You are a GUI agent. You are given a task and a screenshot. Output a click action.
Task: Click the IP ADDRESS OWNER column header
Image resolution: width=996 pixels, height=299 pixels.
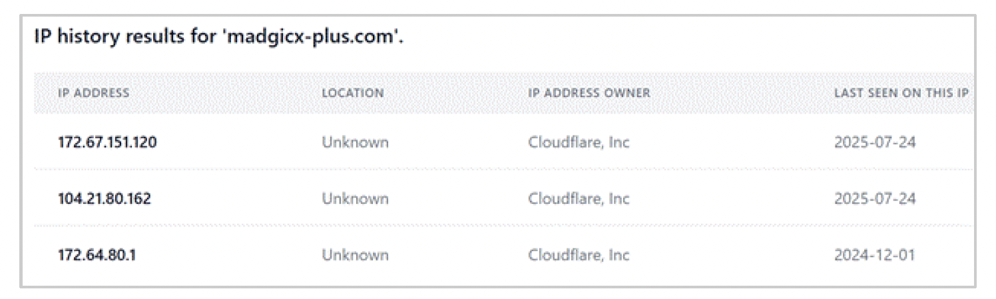(589, 93)
